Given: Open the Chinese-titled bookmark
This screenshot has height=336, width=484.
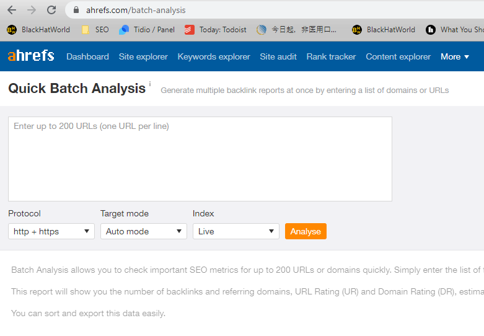Looking at the screenshot, I should click(296, 30).
